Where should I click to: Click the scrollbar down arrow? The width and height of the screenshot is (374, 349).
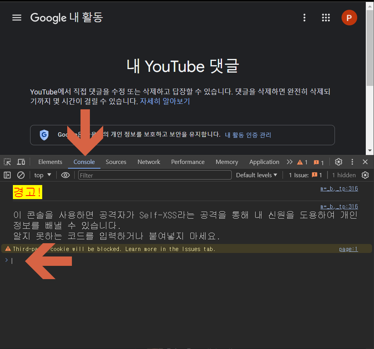(x=370, y=151)
